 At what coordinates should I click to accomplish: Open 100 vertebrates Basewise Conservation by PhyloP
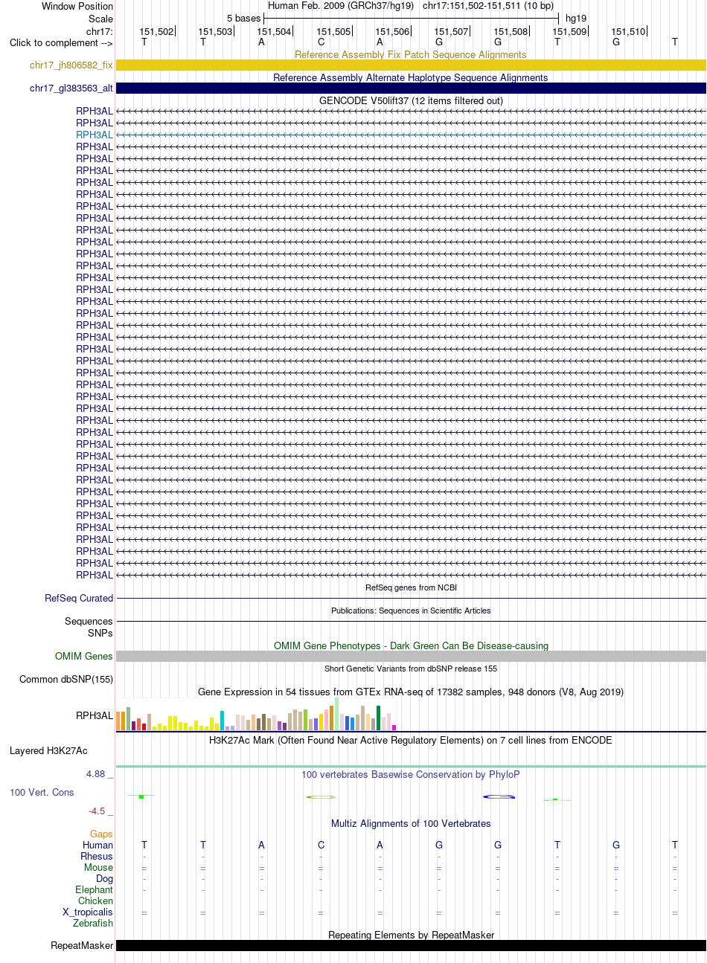(411, 774)
